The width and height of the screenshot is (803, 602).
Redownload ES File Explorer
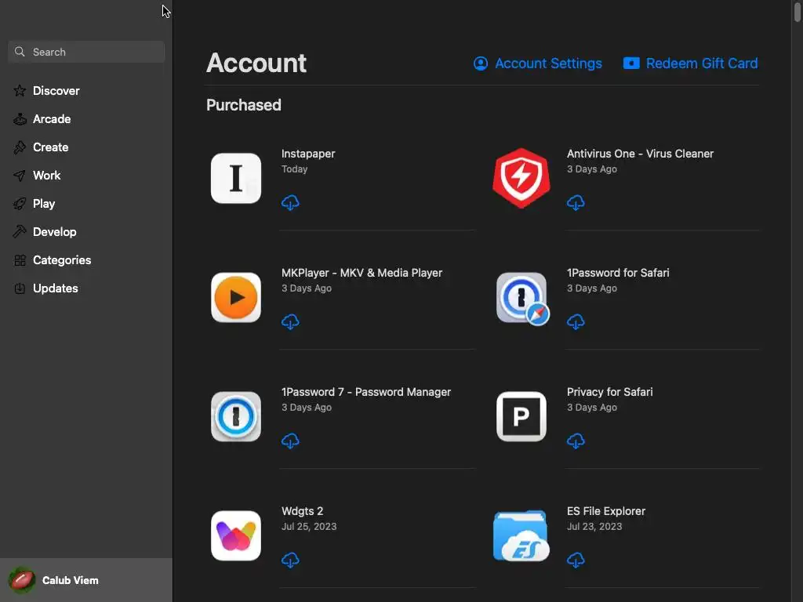tap(576, 560)
